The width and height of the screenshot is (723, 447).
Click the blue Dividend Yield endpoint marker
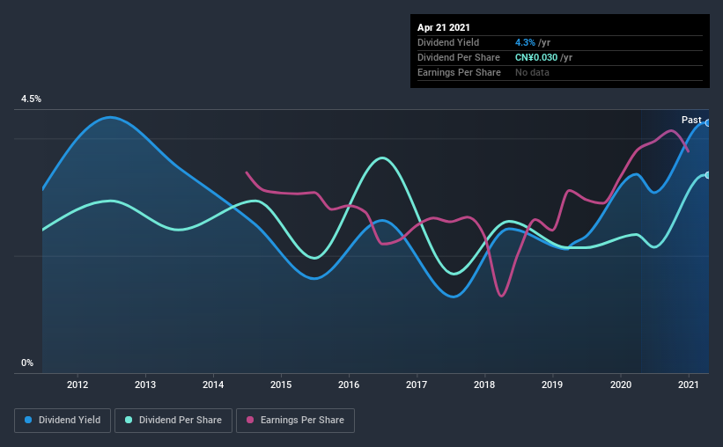pos(707,123)
